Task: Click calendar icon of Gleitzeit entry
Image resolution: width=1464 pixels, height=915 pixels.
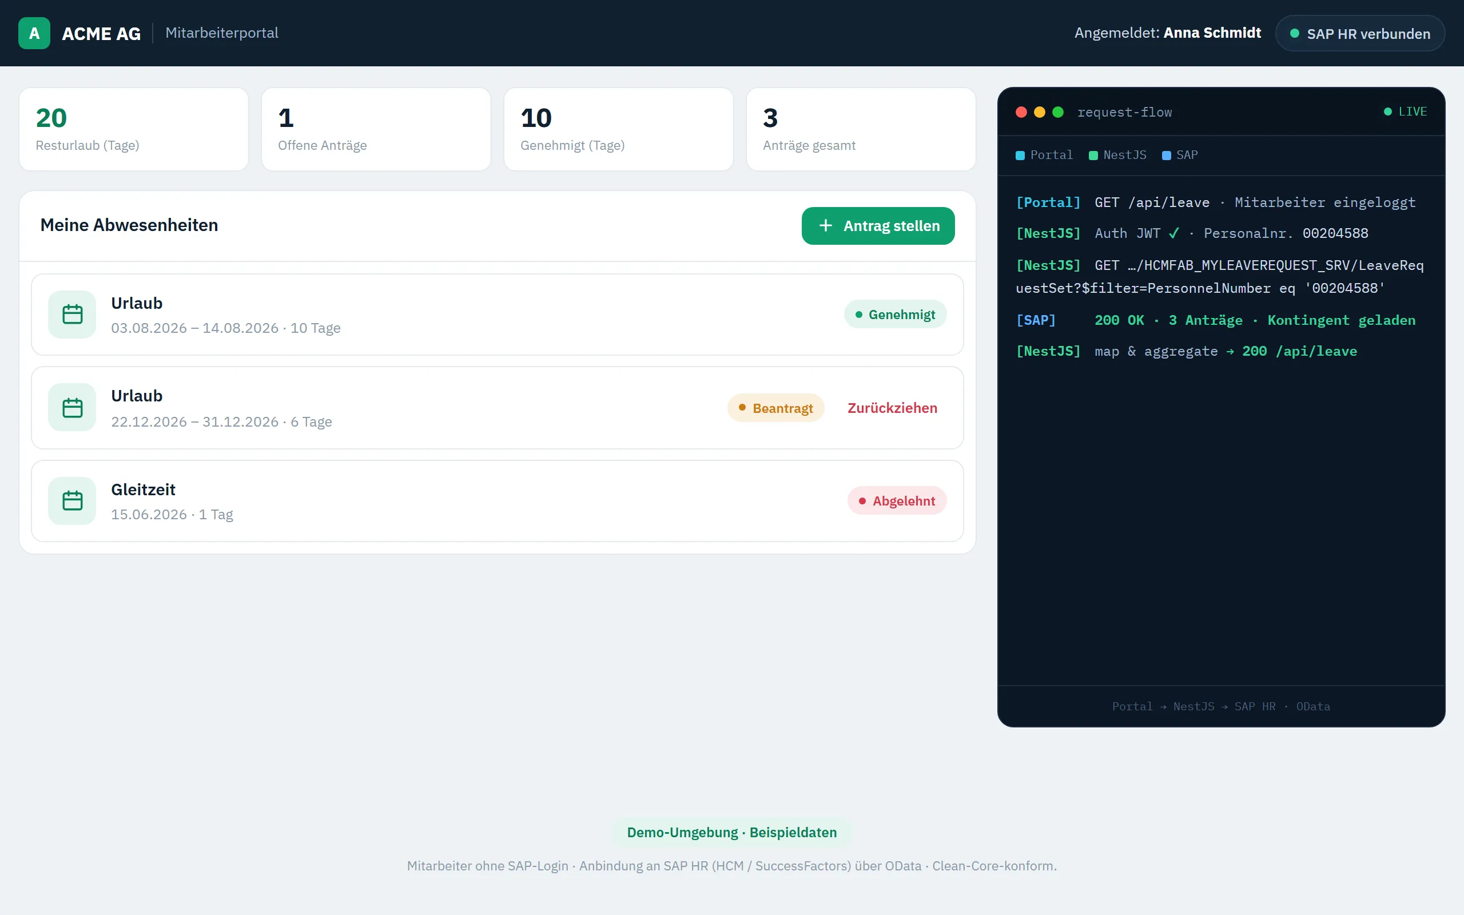Action: pyautogui.click(x=72, y=500)
